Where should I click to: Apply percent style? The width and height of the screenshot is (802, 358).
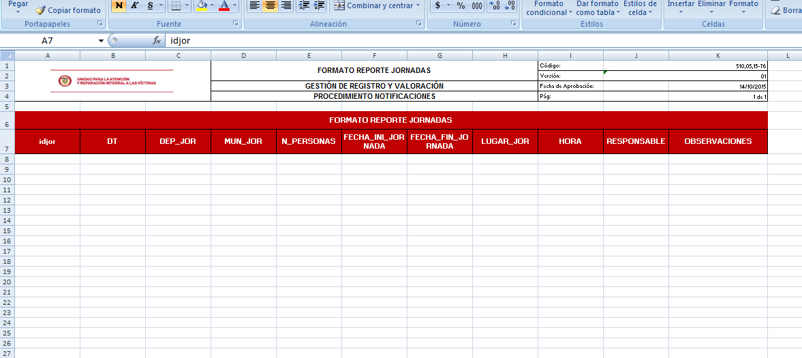pyautogui.click(x=461, y=5)
